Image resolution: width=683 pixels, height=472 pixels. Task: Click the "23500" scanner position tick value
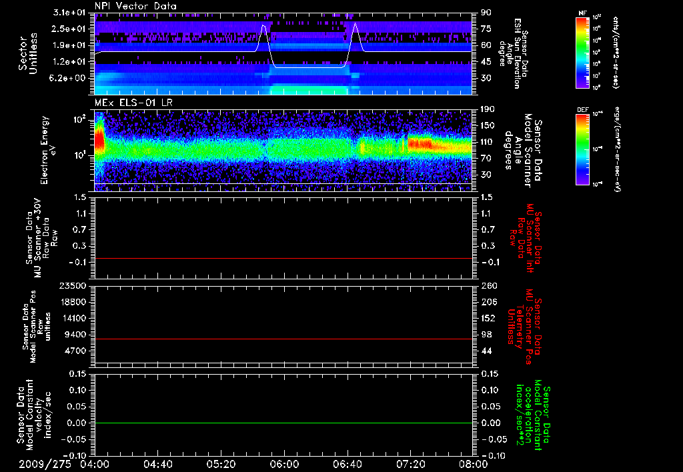pos(72,286)
